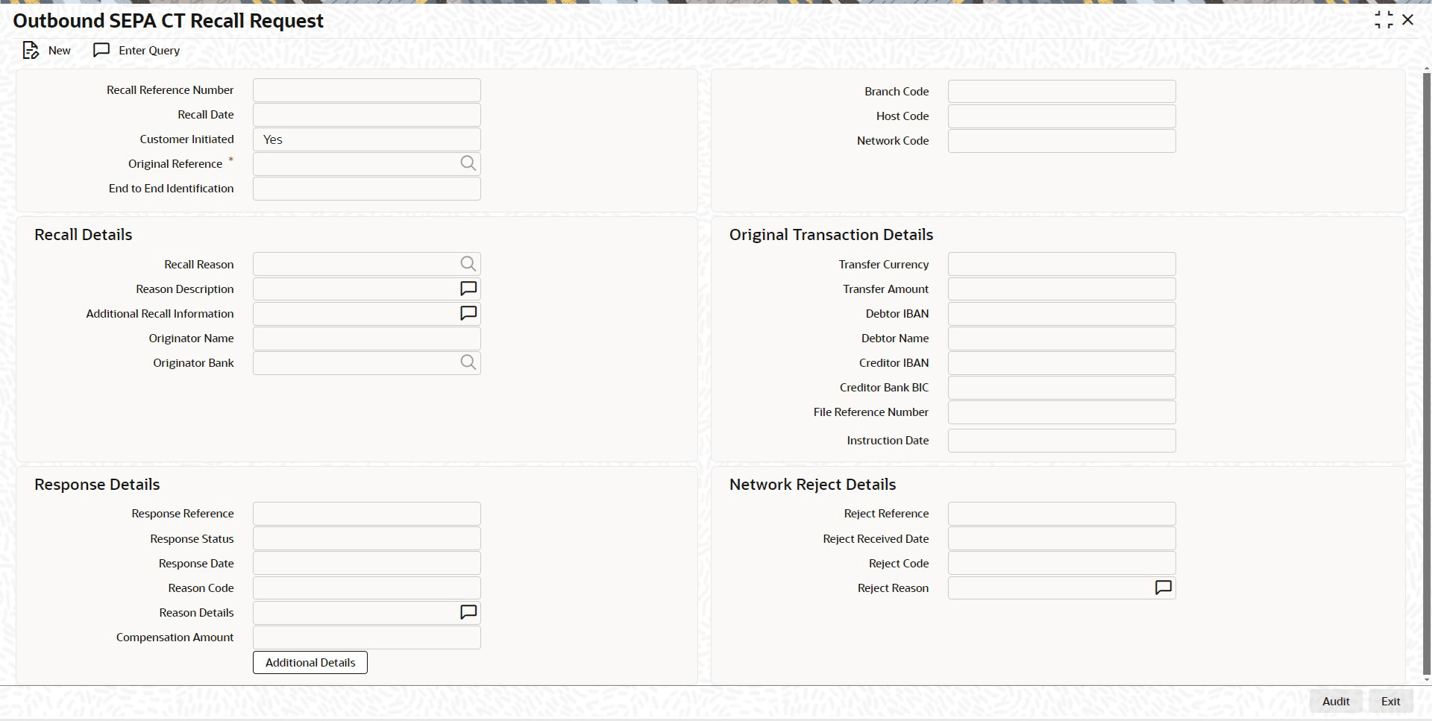Open Recall Reason lookup magnifier
The width and height of the screenshot is (1432, 721).
point(468,264)
